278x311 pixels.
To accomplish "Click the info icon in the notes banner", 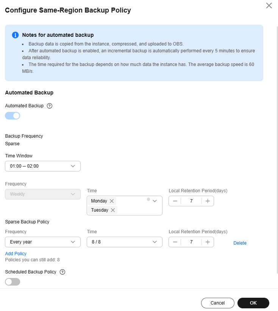I will [x=15, y=35].
